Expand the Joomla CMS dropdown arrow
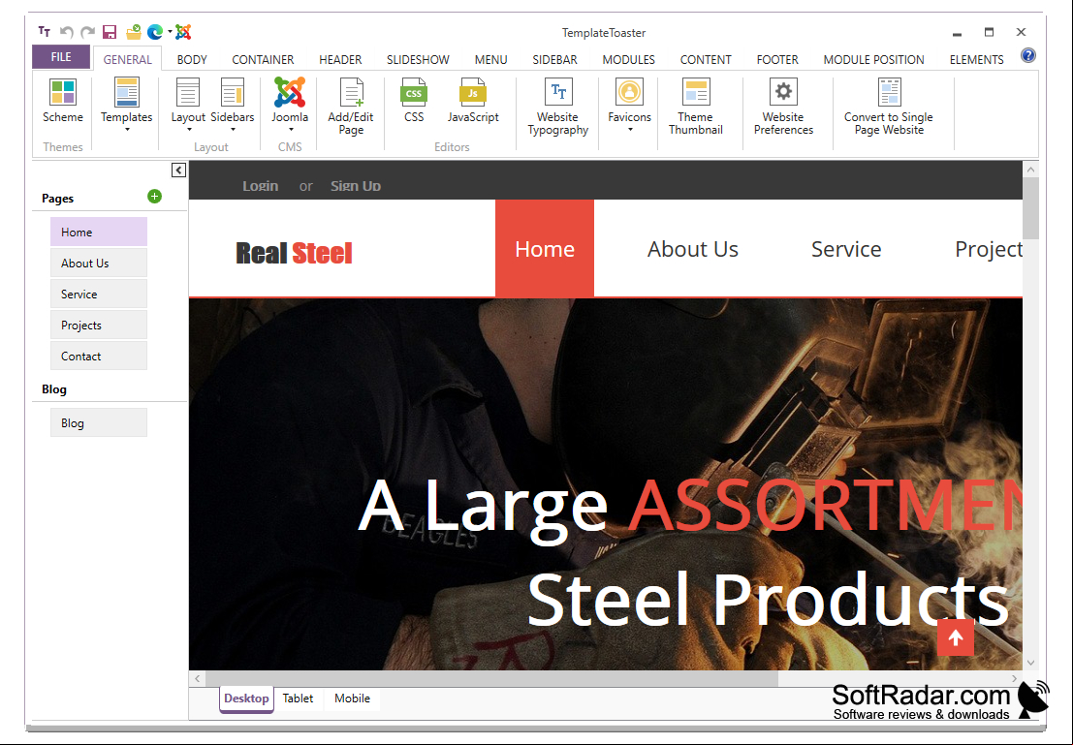 click(290, 129)
